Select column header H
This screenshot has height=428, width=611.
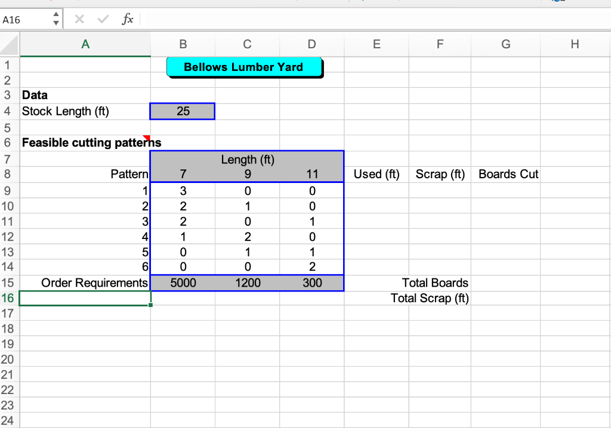pyautogui.click(x=575, y=44)
